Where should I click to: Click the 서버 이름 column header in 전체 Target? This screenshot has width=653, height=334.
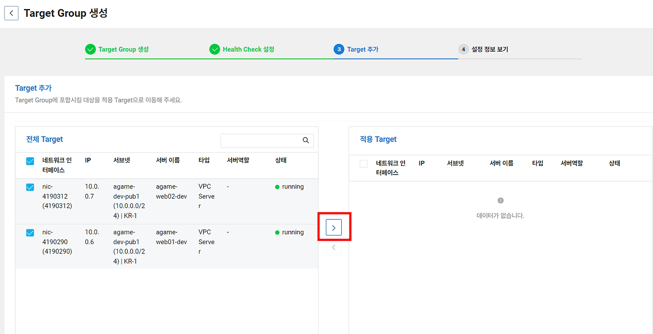click(168, 160)
